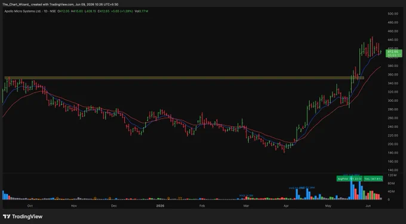406x224 pixels.
Task: Click the May label on time axis
Action: (x=328, y=206)
